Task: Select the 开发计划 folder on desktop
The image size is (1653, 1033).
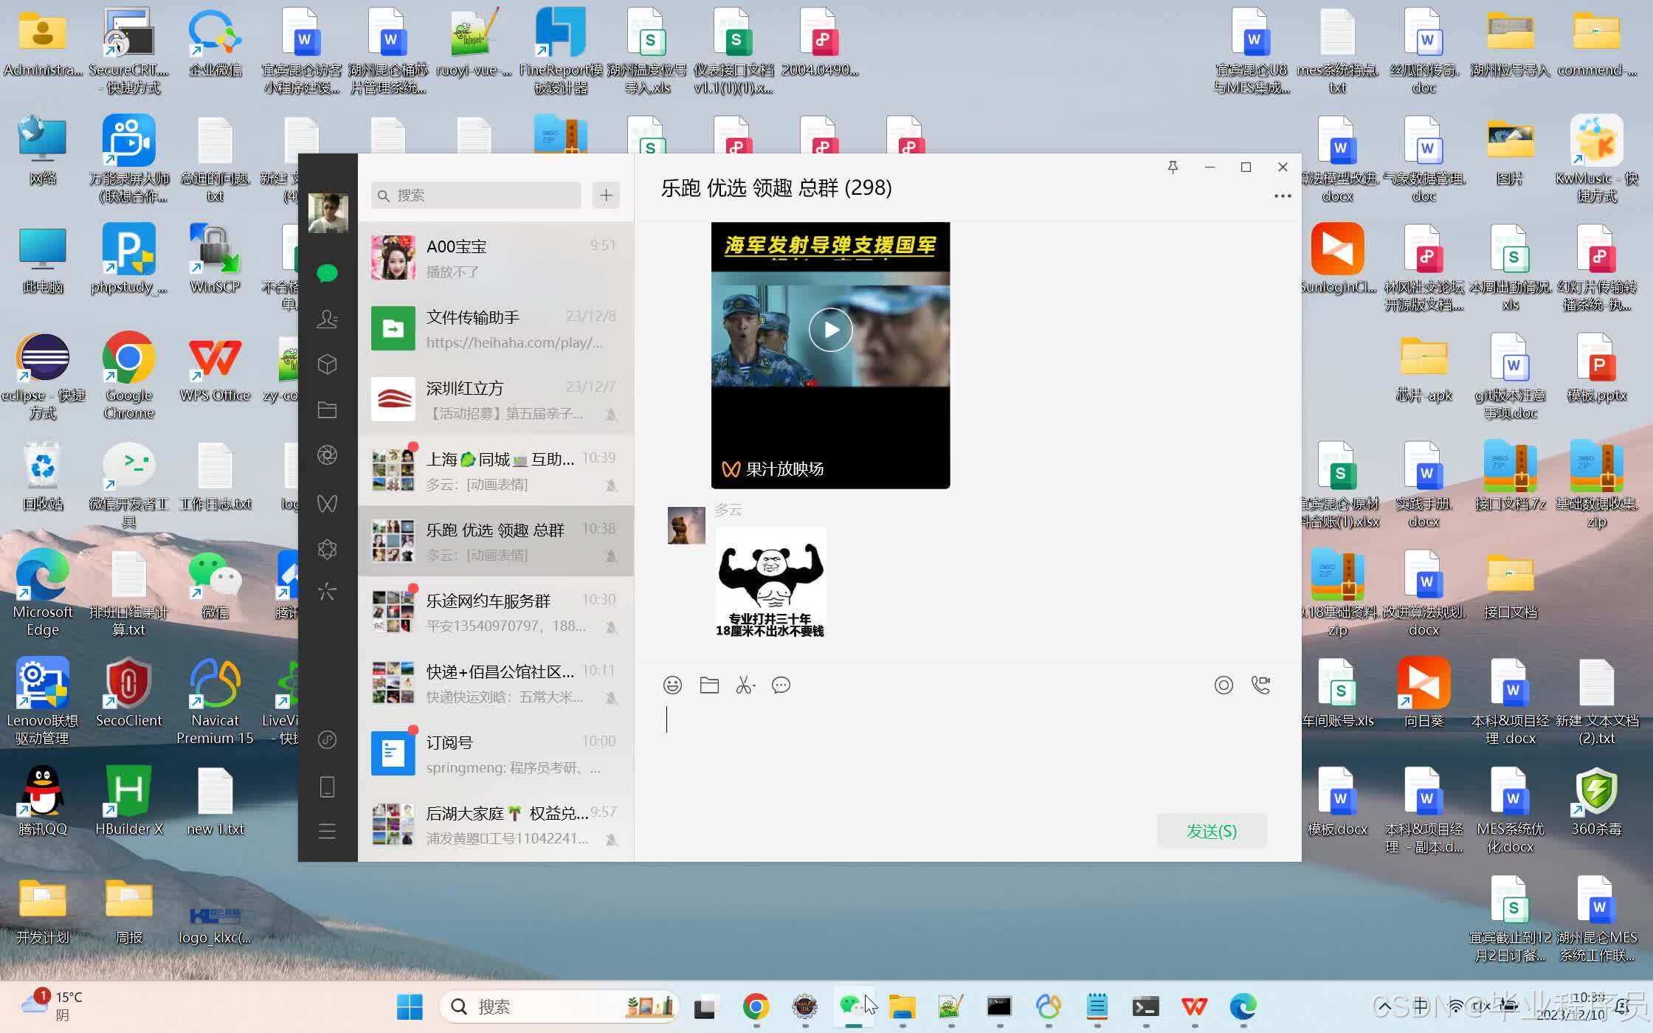Action: (43, 911)
